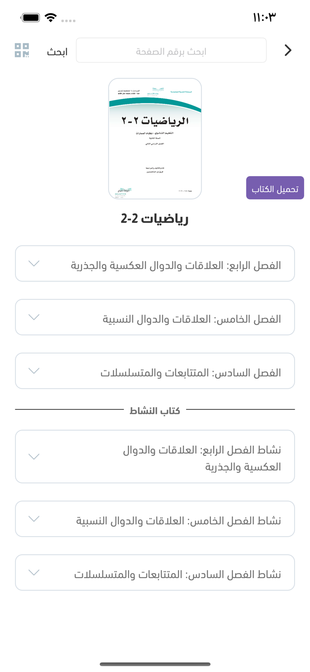Viewport: 310px width, 672px height.
Task: Expand الفصل السادس: المتتابعات والمتسلسلات
Action: pyautogui.click(x=155, y=370)
